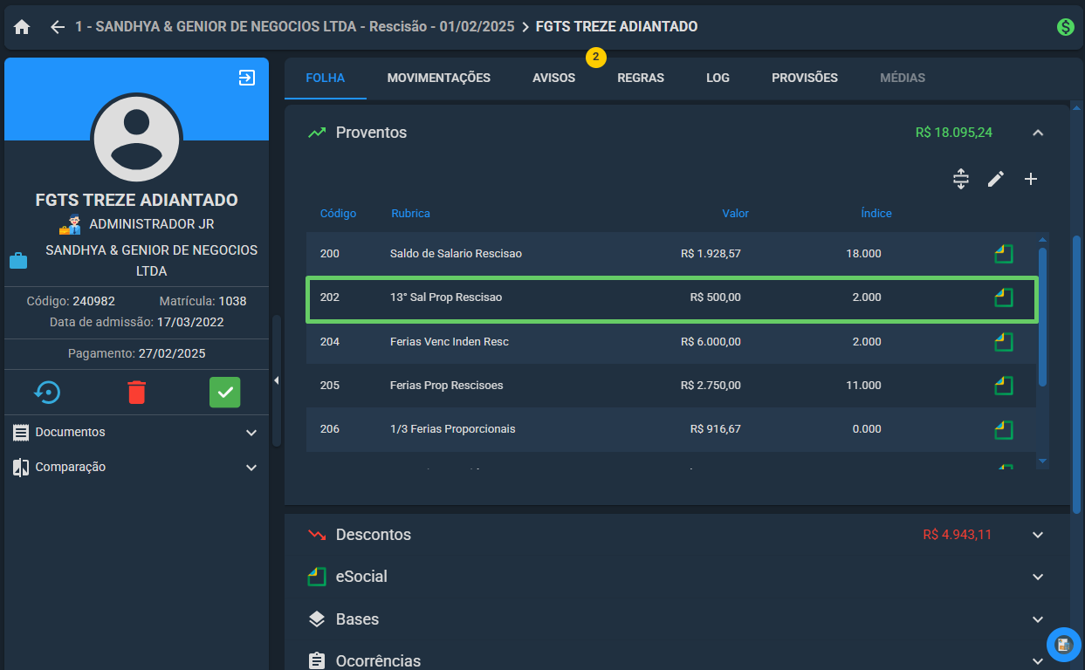
Task: Open the Avisos tab
Action: pos(554,78)
